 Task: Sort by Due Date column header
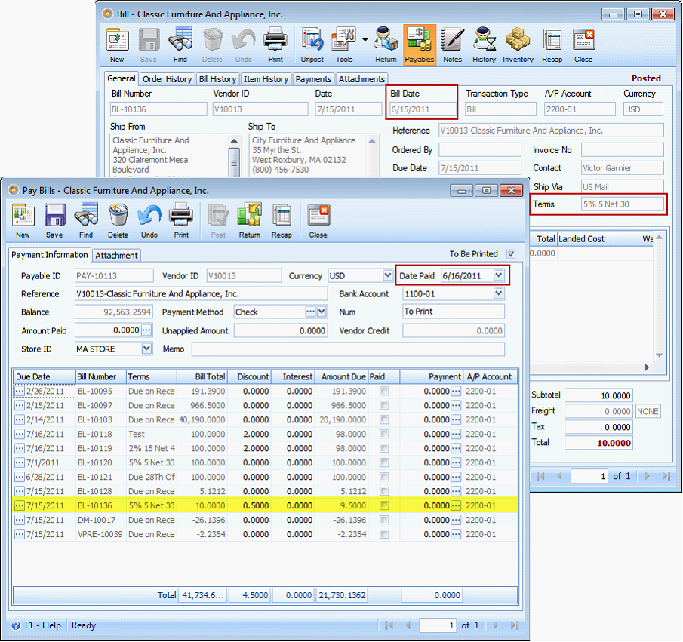(x=44, y=376)
